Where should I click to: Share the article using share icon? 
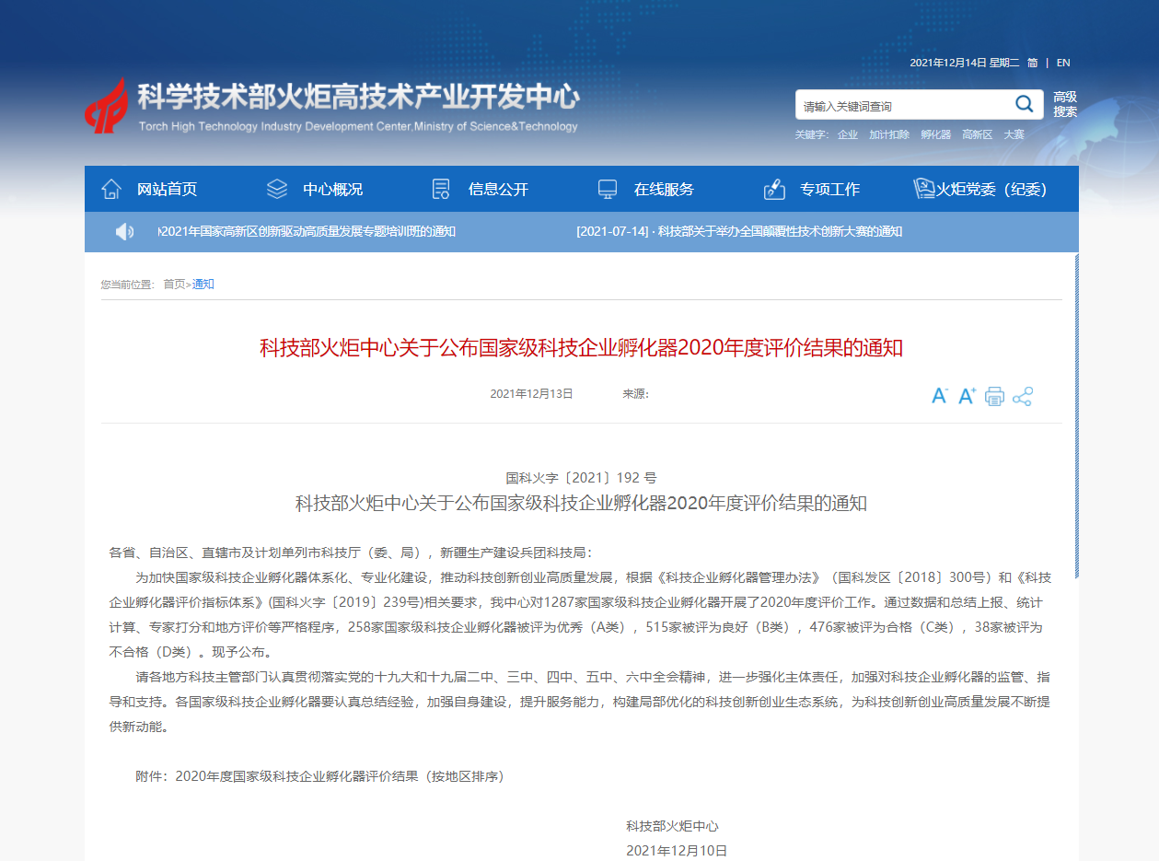click(1022, 396)
